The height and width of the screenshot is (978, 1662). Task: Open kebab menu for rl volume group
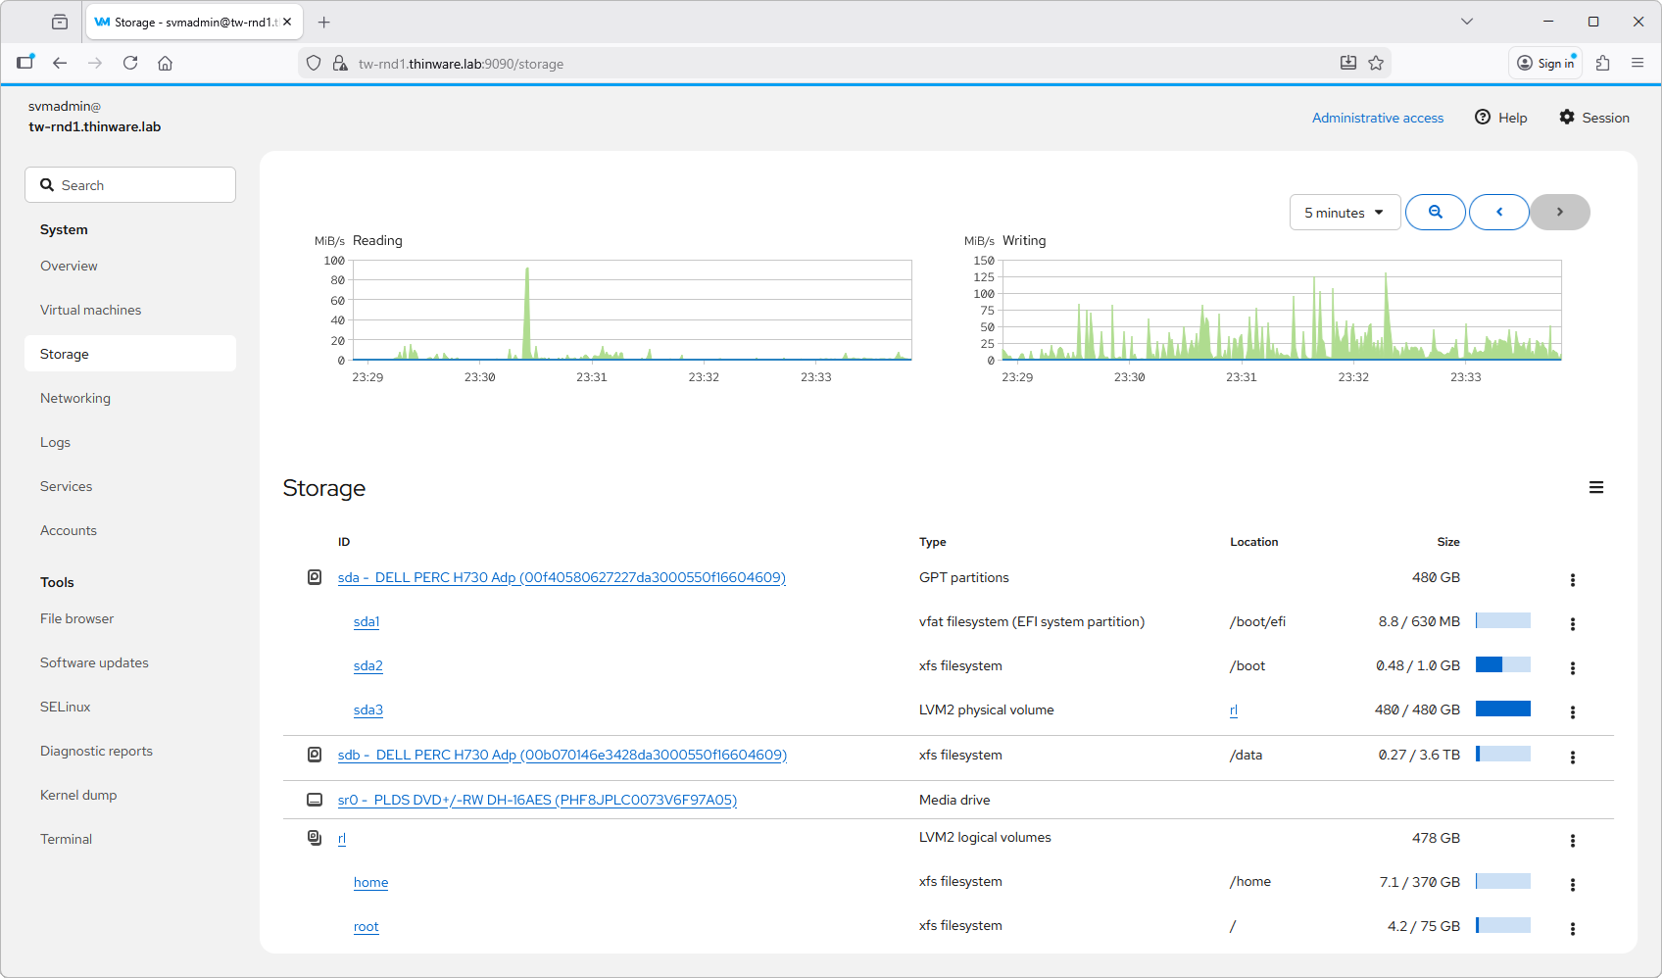coord(1573,840)
